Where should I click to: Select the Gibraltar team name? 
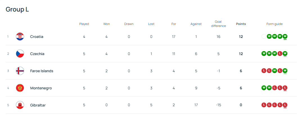pyautogui.click(x=38, y=105)
